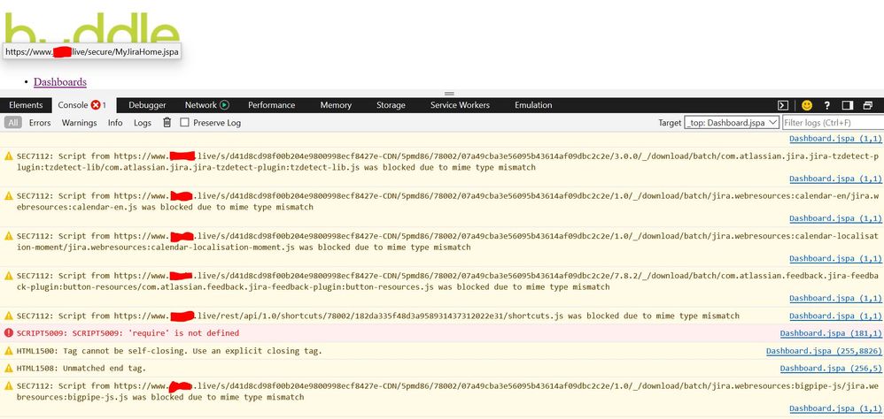This screenshot has width=884, height=419.
Task: Switch to the Elements tab
Action: tap(26, 105)
